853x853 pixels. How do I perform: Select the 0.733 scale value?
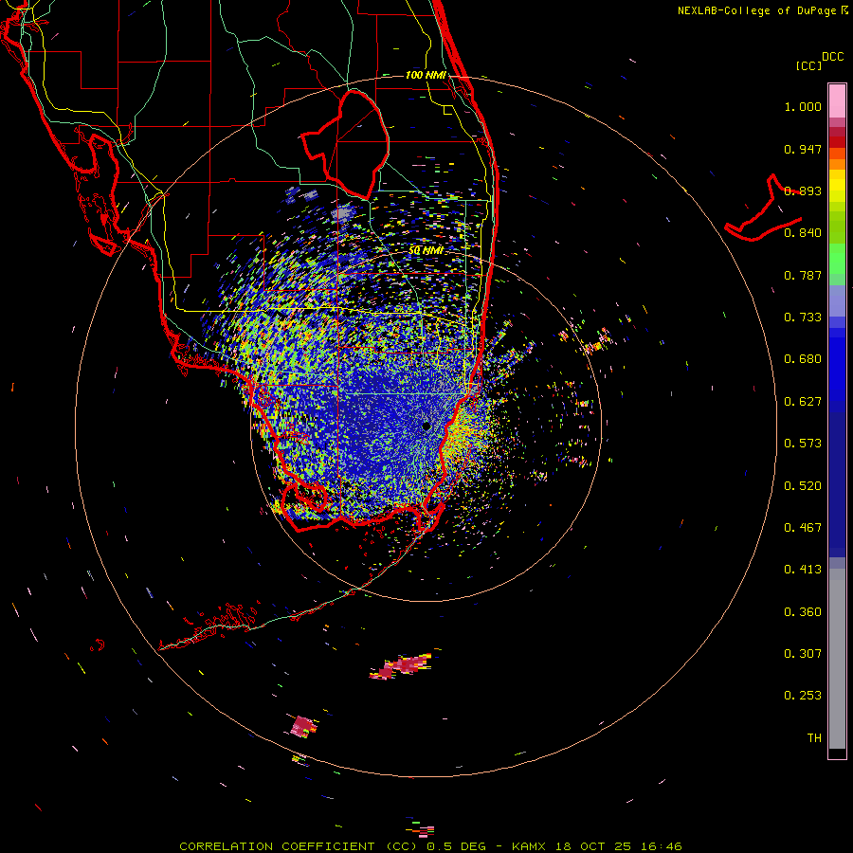tap(803, 318)
